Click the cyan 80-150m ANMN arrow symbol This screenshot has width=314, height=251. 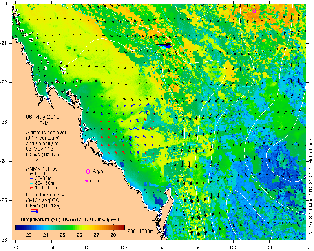[x=31, y=183]
